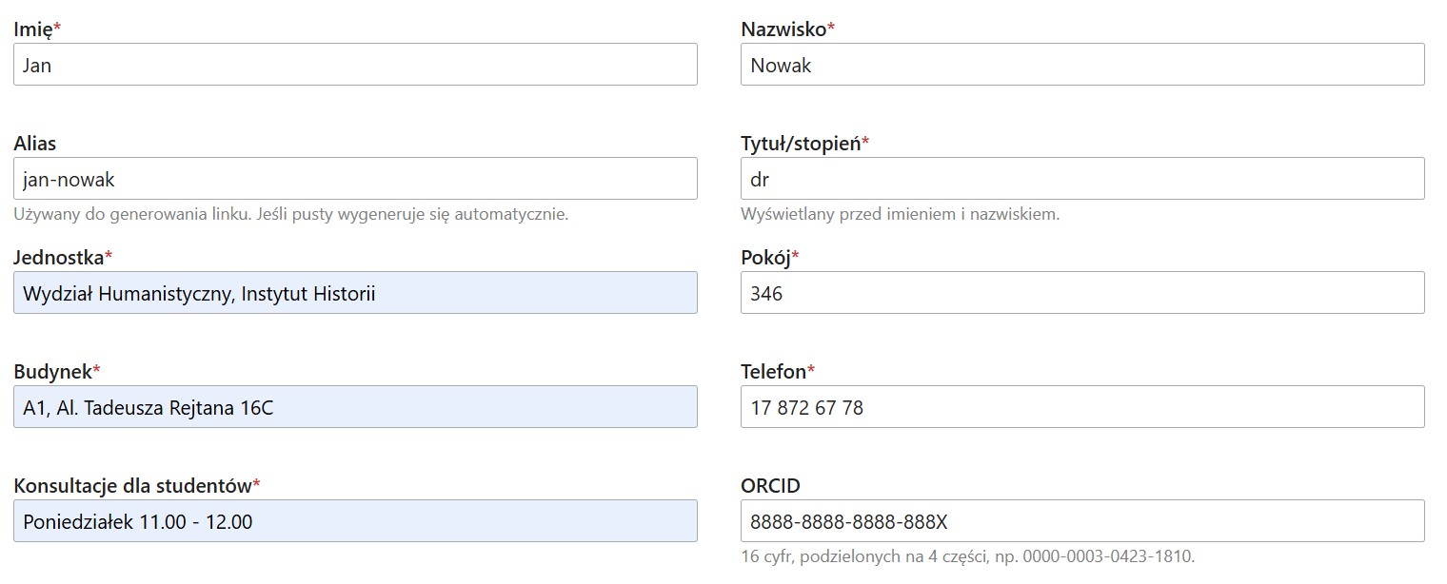Click the Alias label above jan-nowak
This screenshot has height=584, width=1447.
[35, 144]
